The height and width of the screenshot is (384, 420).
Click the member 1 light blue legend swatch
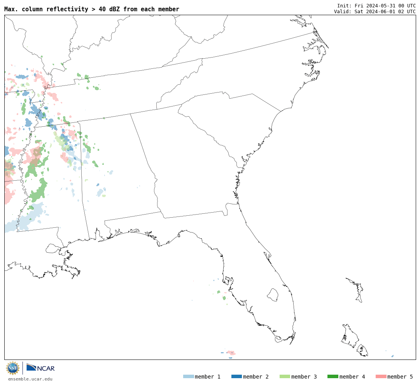188,377
